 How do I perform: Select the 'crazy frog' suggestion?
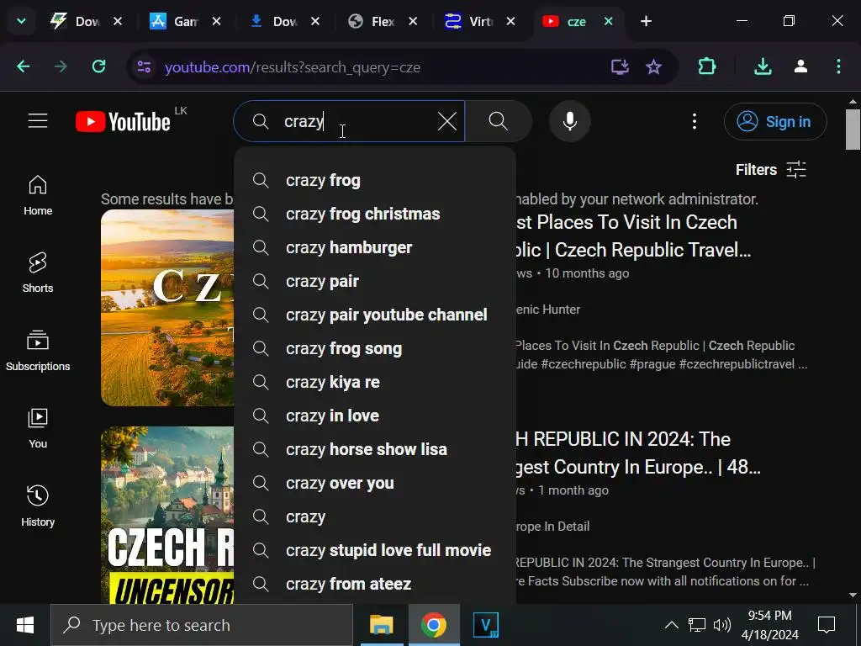pyautogui.click(x=375, y=180)
